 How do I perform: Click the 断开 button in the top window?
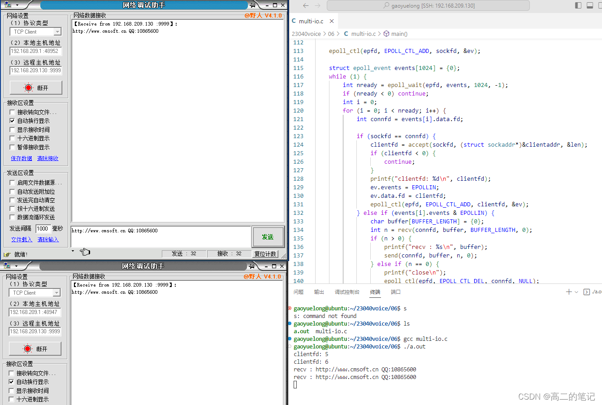(x=36, y=88)
